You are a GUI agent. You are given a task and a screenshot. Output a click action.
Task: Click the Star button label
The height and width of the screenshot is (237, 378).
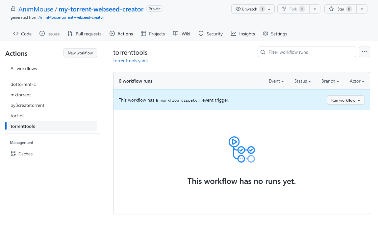point(340,9)
